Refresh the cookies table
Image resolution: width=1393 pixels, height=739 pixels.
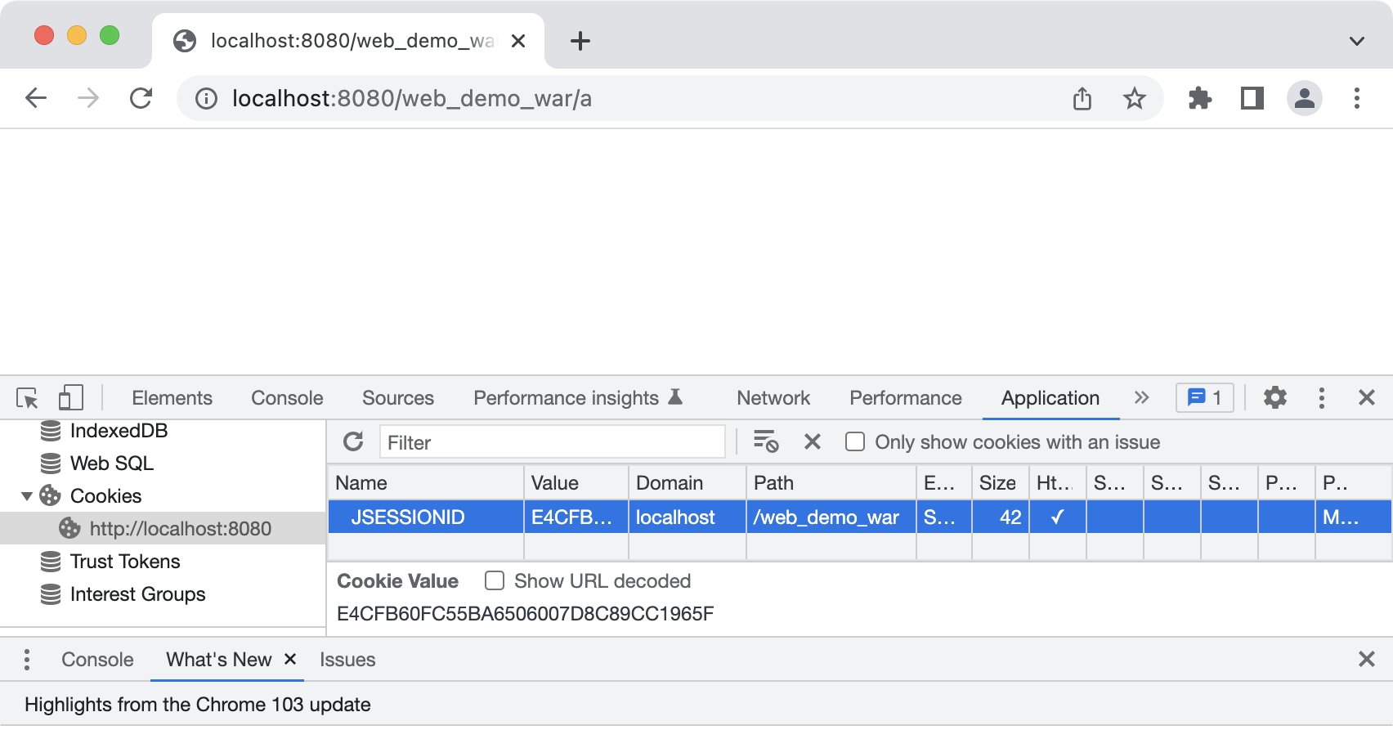(x=353, y=442)
